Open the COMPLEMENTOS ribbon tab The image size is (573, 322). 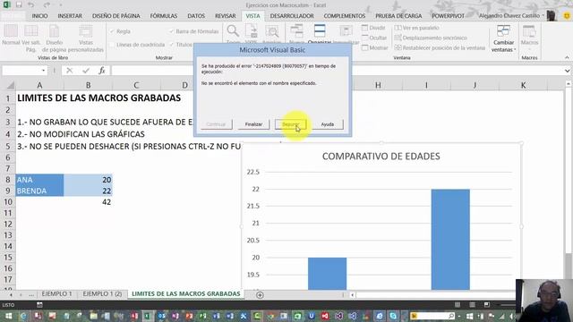344,16
